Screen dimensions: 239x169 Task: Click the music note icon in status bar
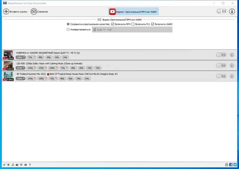(x=13, y=165)
